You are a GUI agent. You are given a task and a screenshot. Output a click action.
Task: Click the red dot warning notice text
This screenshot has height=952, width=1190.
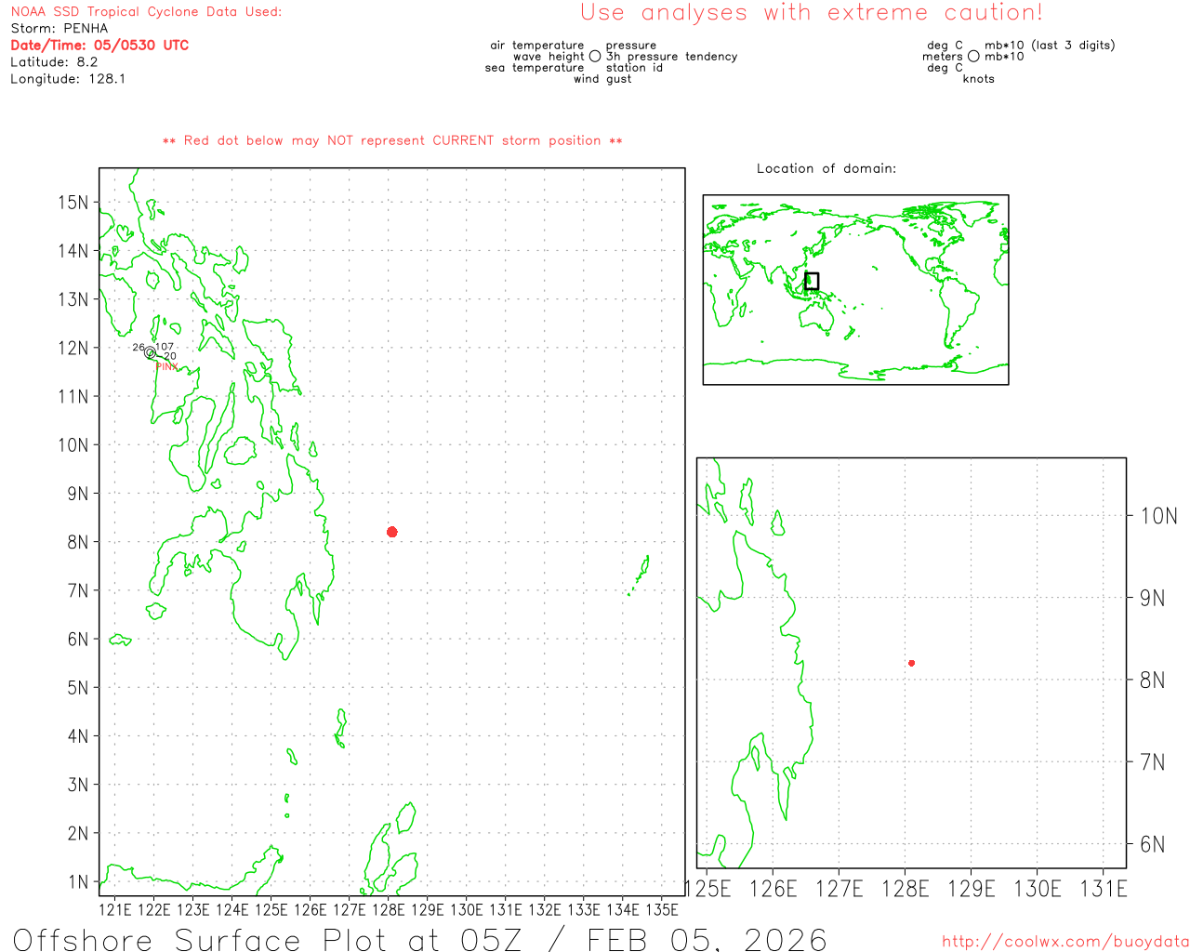coord(392,140)
